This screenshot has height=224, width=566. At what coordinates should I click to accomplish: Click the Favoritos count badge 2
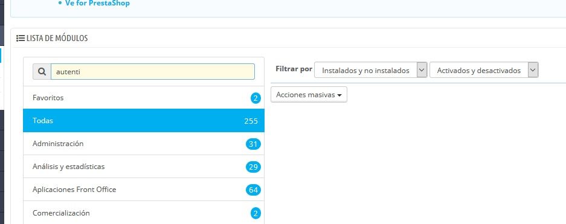[x=256, y=98]
